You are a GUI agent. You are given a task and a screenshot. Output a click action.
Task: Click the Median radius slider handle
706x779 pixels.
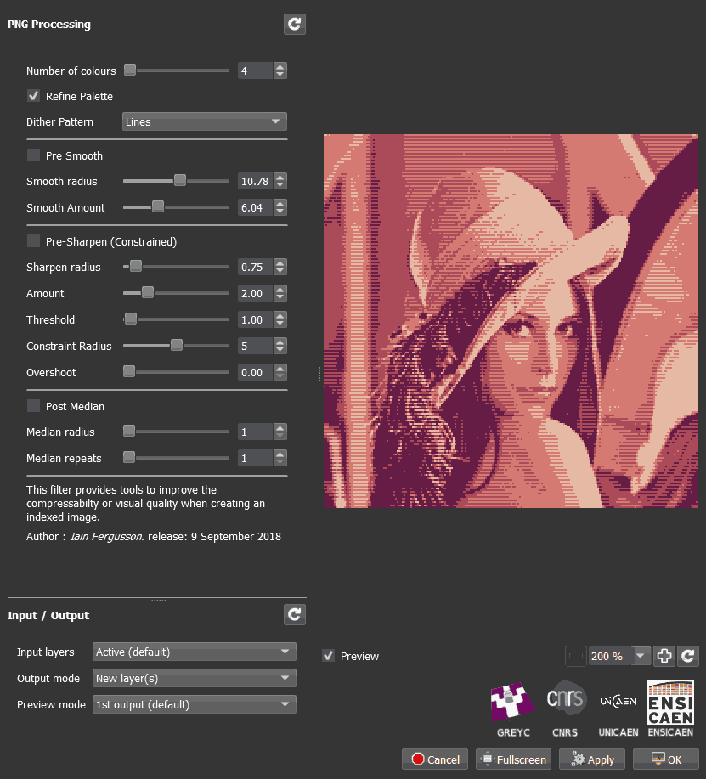tap(129, 431)
